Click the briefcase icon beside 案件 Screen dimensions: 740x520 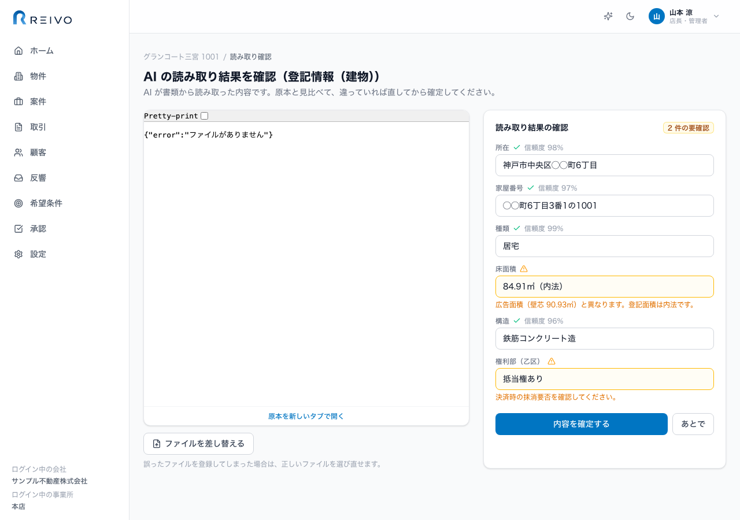(18, 102)
